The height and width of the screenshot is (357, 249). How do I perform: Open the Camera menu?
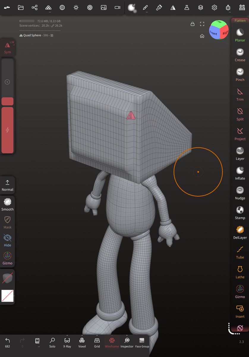pos(117,7)
